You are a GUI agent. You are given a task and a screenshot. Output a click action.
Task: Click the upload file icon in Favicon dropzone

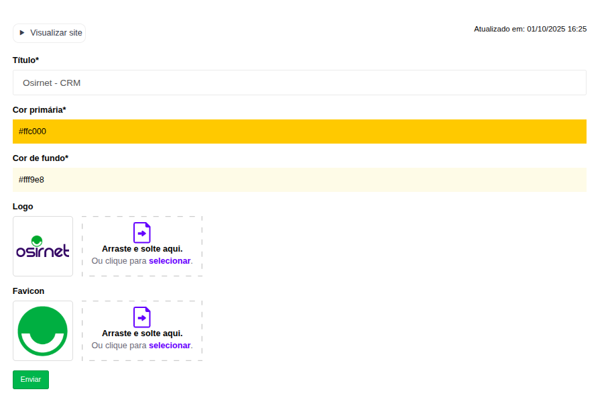pos(142,317)
